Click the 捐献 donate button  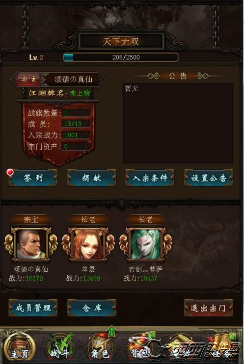91,178
